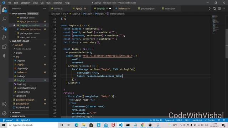Screen dimensions: 228x128
Task: Open the Accounts menu icon
Action: [4, 104]
